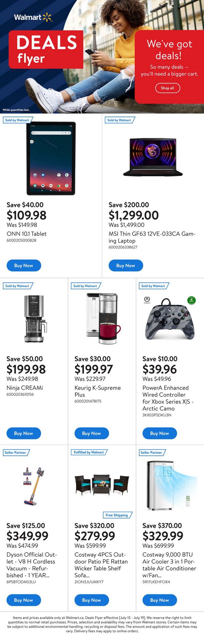The height and width of the screenshot is (639, 204).
Task: Click Buy Now for PowerA Wired Controller
Action: (x=160, y=433)
